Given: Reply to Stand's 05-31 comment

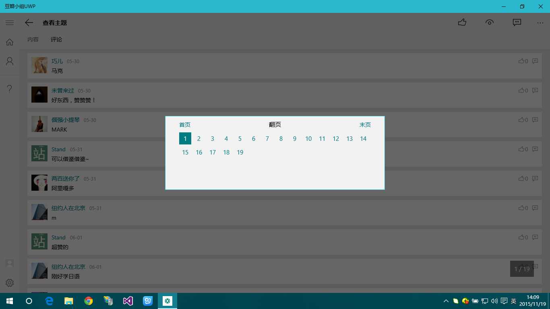Looking at the screenshot, I should tap(535, 149).
